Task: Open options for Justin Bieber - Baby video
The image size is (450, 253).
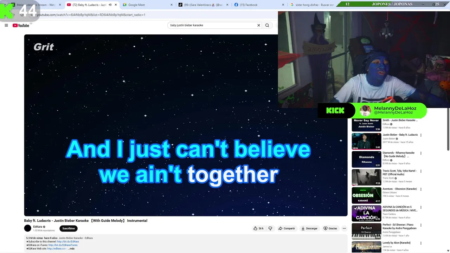Action: (421, 135)
